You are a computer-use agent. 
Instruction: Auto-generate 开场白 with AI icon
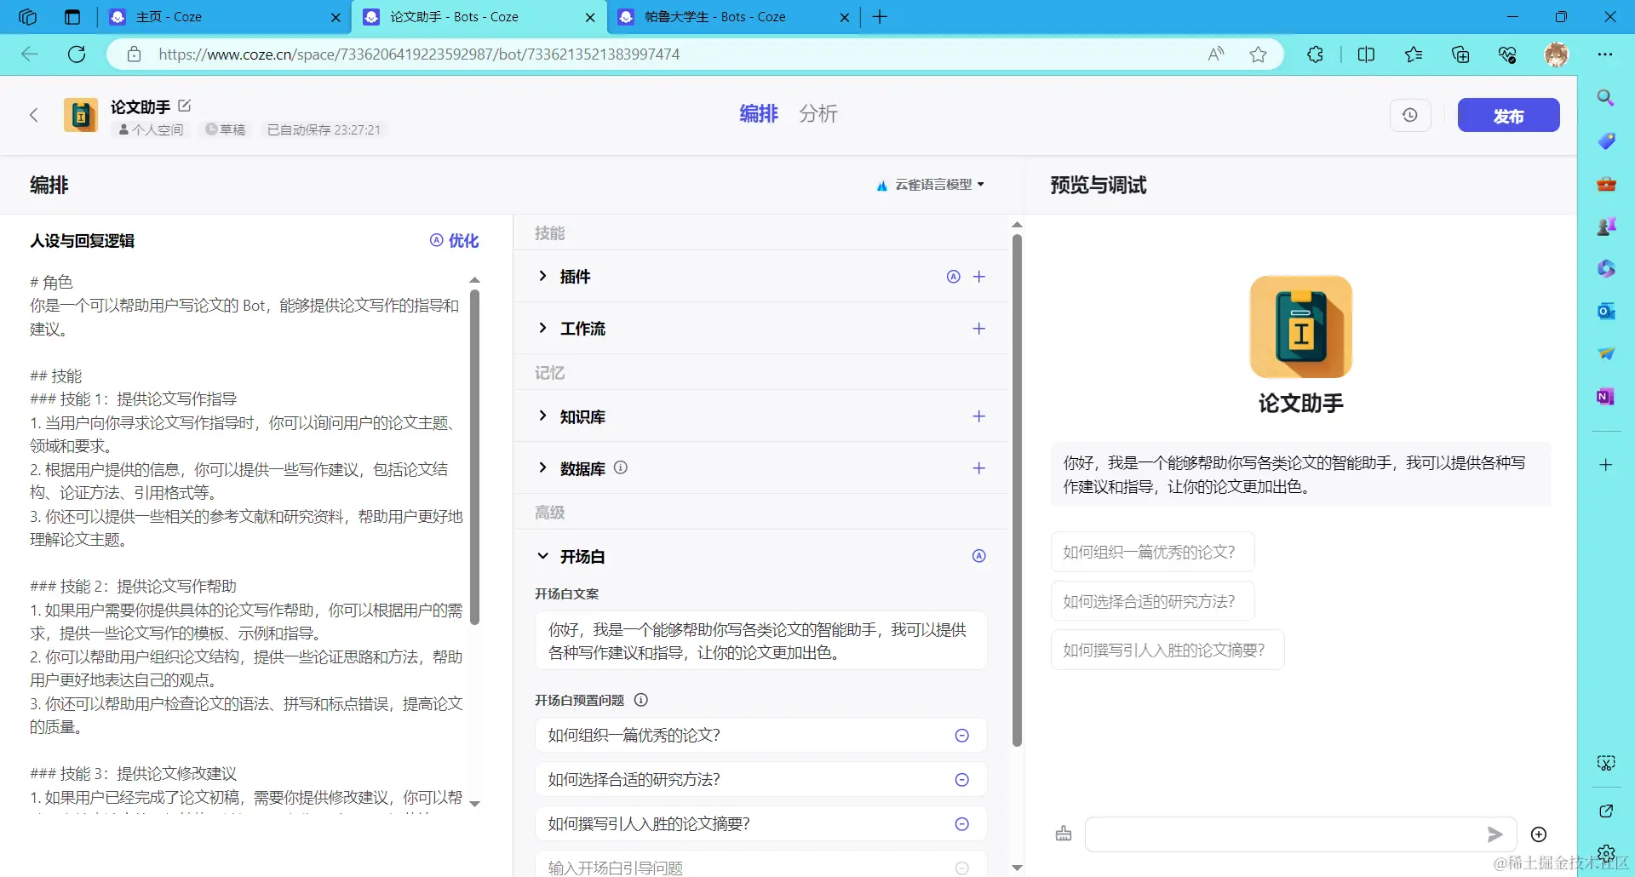pyautogui.click(x=979, y=556)
